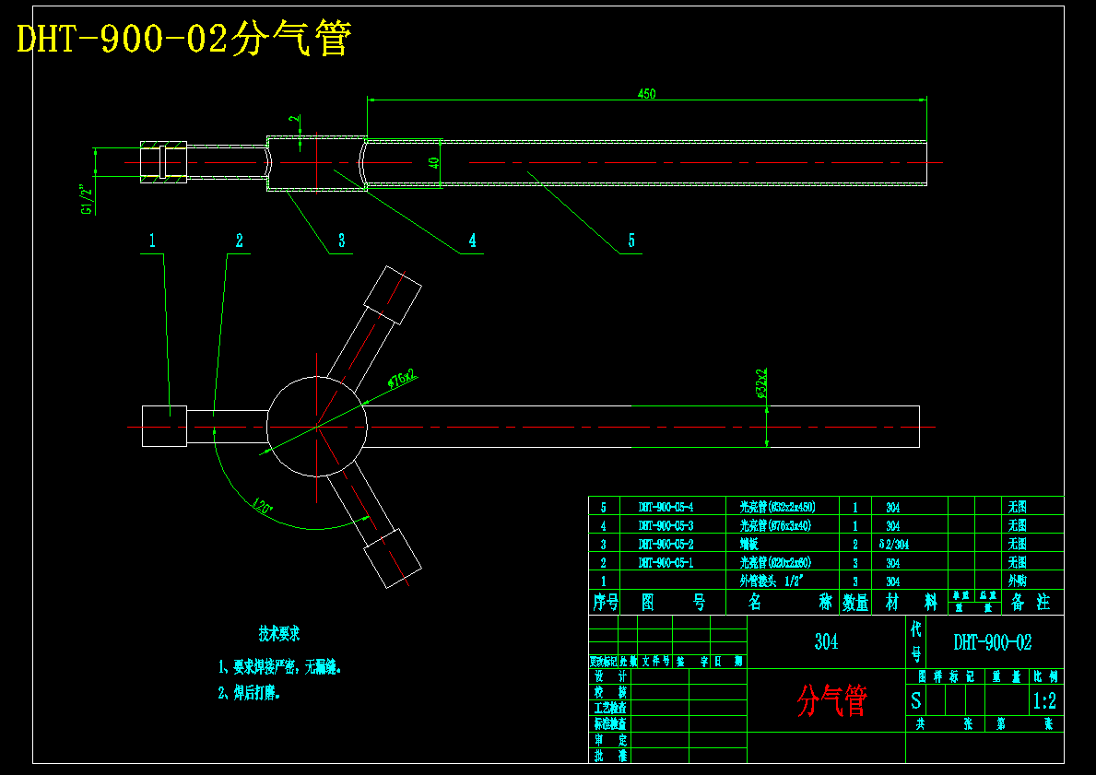Click part number DHT-900-05-2 in the parts list
This screenshot has width=1096, height=775.
(666, 544)
